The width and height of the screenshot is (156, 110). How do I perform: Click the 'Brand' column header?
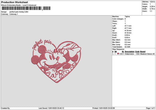coord(143,52)
